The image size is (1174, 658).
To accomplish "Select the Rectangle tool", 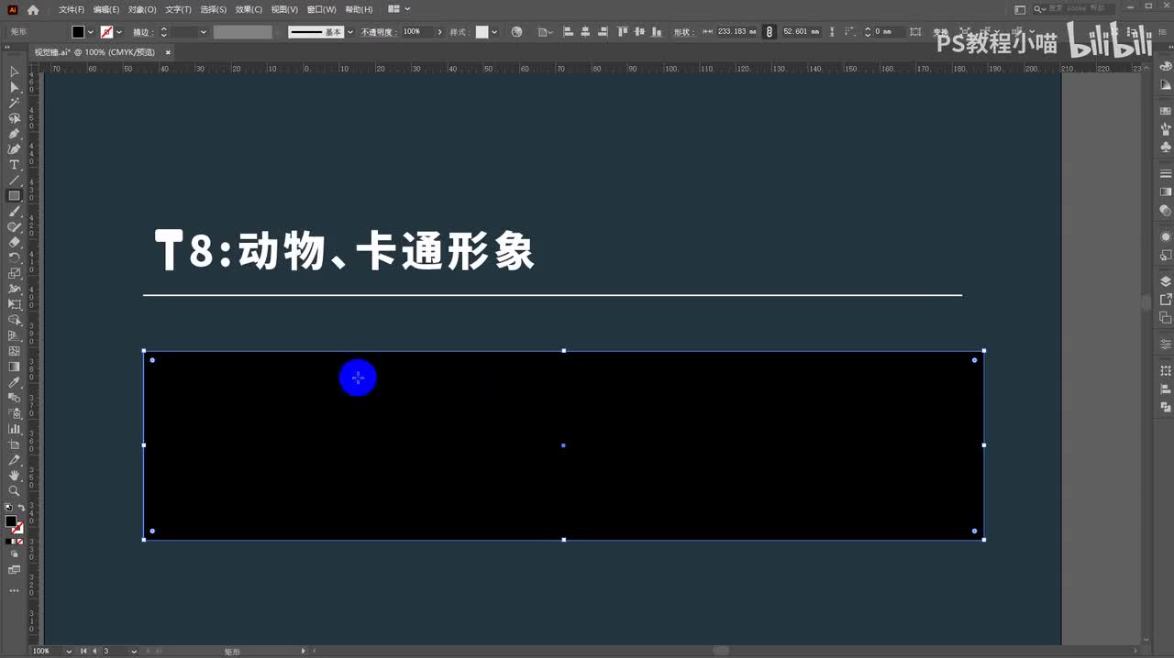I will (x=14, y=195).
